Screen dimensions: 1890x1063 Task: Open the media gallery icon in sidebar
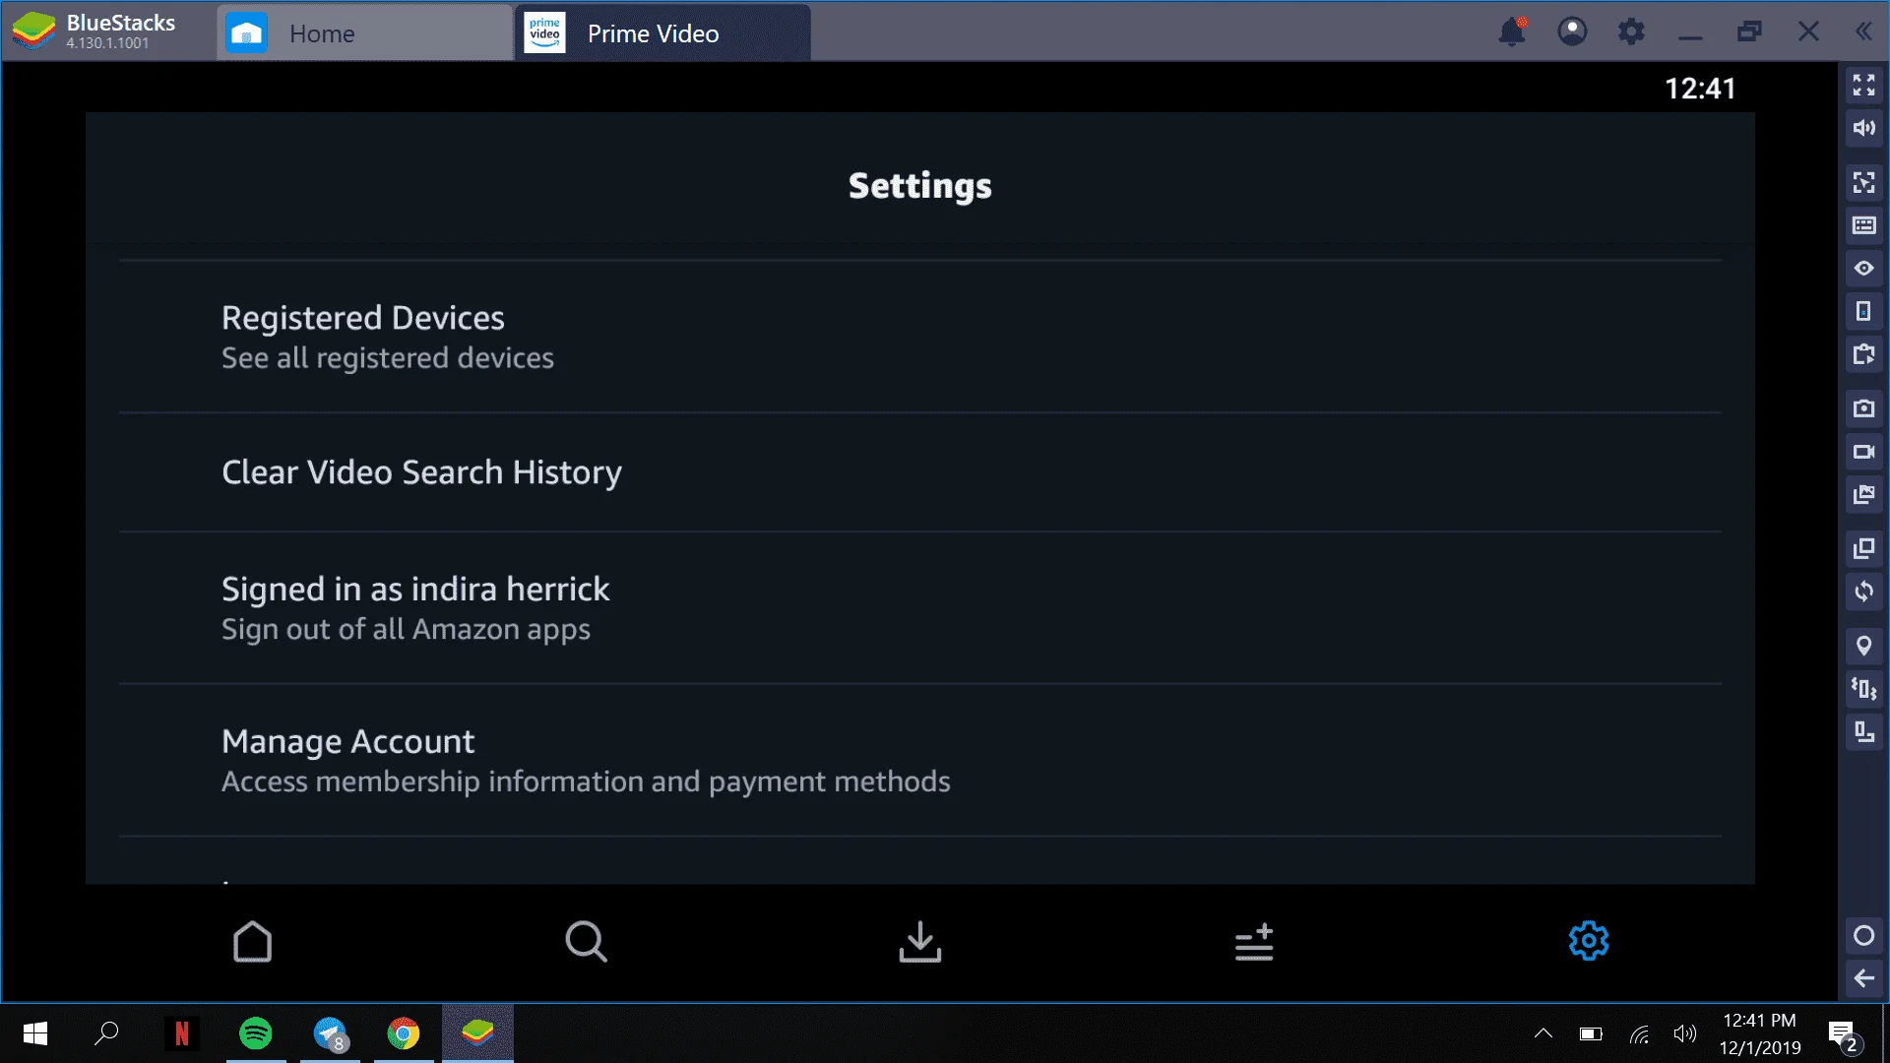[x=1863, y=494]
